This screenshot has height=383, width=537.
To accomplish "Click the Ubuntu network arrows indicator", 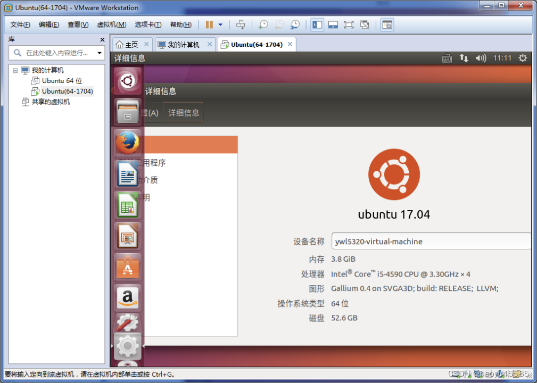I will (464, 58).
